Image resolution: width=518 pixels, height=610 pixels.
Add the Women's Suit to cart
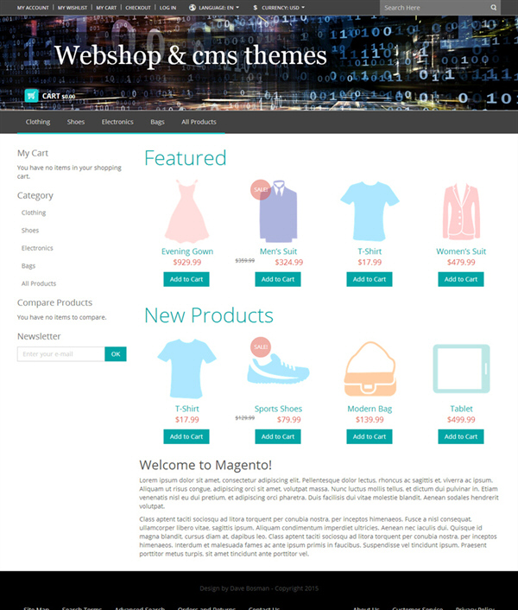pyautogui.click(x=461, y=279)
